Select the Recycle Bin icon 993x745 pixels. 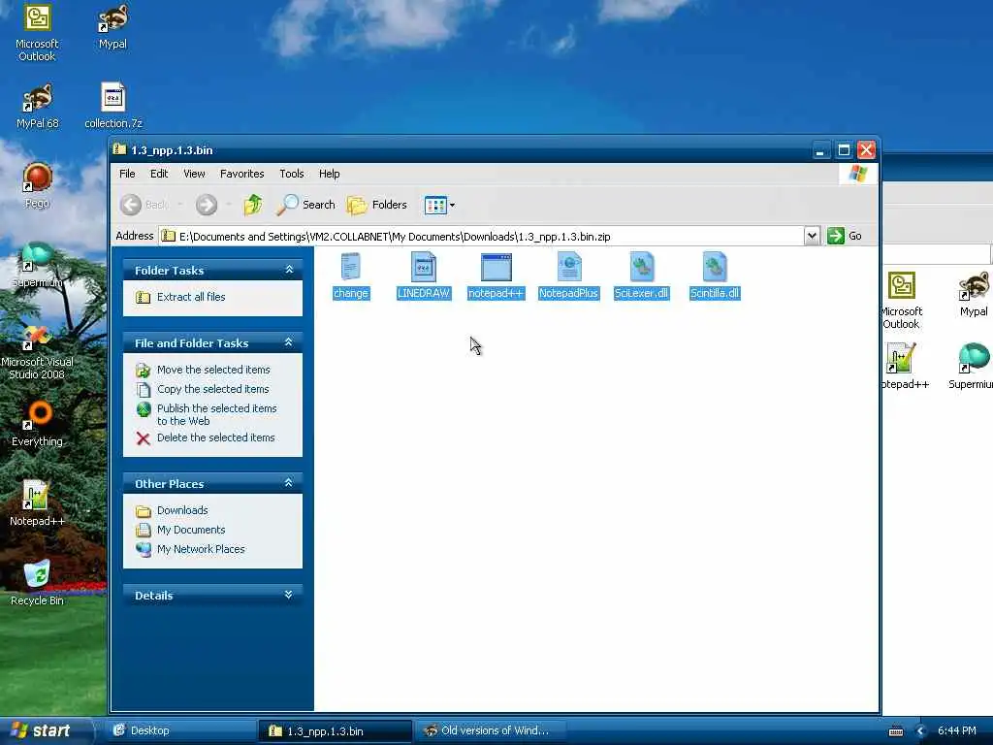[x=38, y=583]
